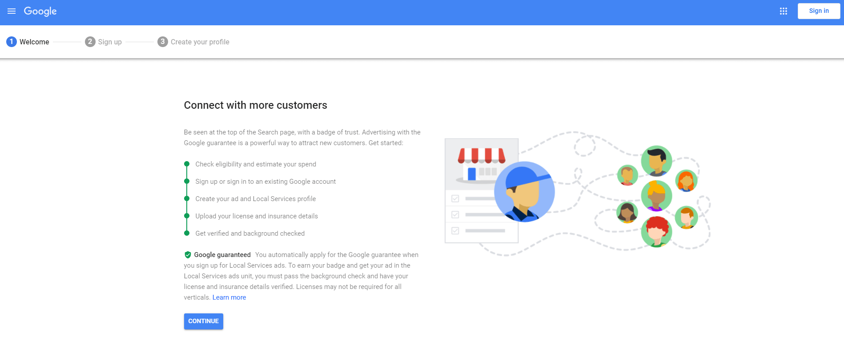The height and width of the screenshot is (364, 844).
Task: Click the Sign in button
Action: click(819, 11)
